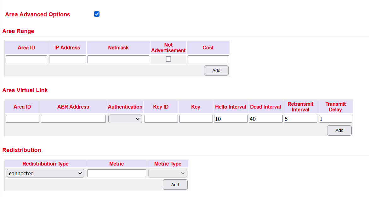Image resolution: width=369 pixels, height=197 pixels.
Task: Click the Dead Interval field containing 40
Action: 266,119
